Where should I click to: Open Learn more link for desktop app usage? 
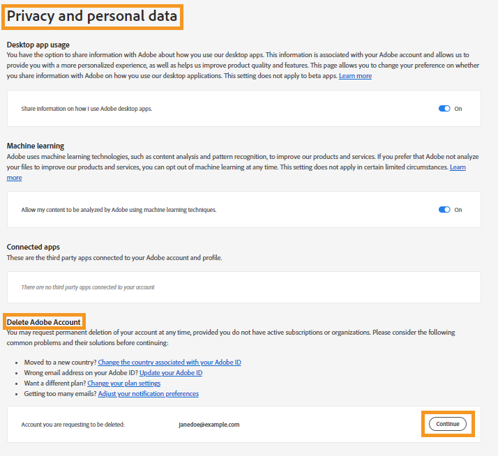(355, 76)
